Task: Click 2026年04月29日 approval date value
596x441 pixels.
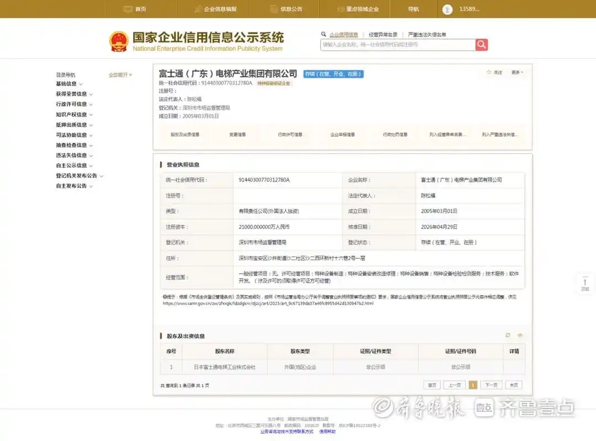Action: [x=439, y=227]
